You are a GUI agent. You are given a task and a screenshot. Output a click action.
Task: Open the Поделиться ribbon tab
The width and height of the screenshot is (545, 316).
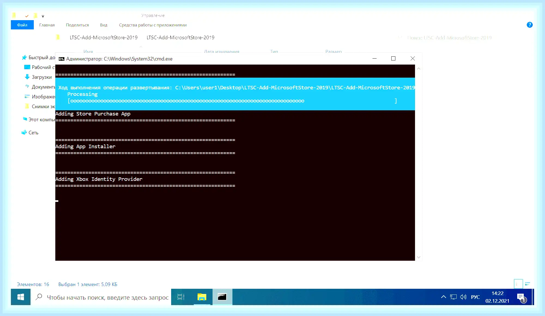pos(77,25)
